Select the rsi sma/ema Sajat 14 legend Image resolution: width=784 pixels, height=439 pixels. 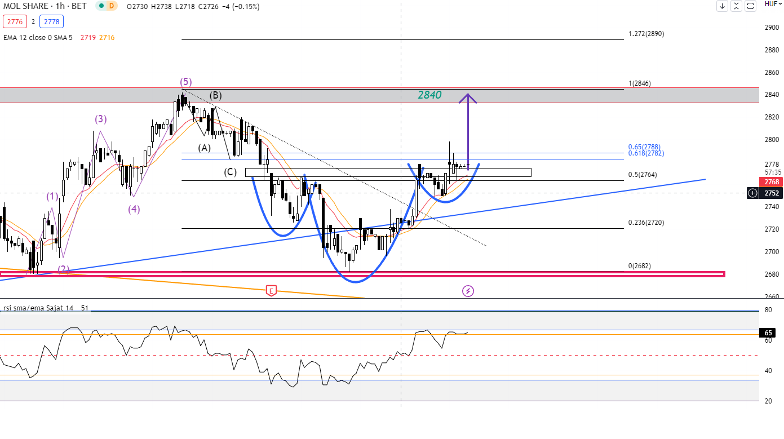tap(38, 308)
